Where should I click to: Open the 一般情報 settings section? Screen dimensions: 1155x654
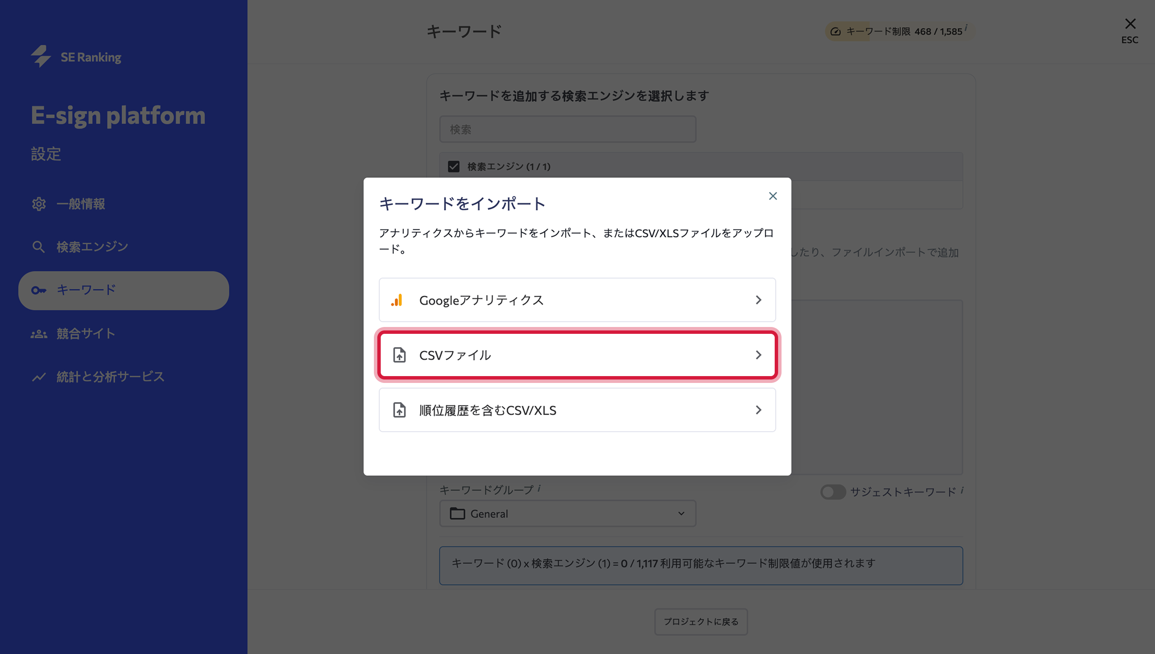tap(80, 204)
